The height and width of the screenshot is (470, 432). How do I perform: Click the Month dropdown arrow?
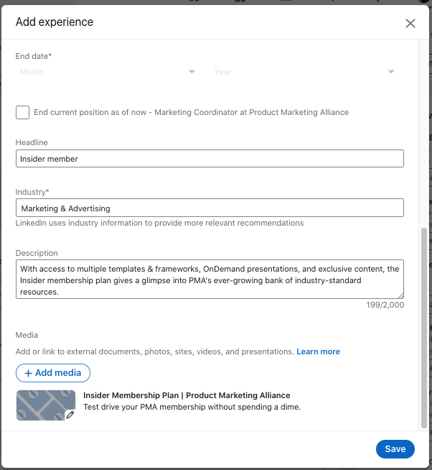point(192,72)
